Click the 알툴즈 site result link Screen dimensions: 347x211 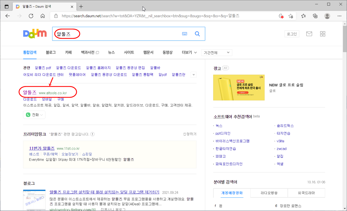(30, 93)
